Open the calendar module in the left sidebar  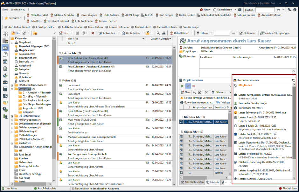5,61
